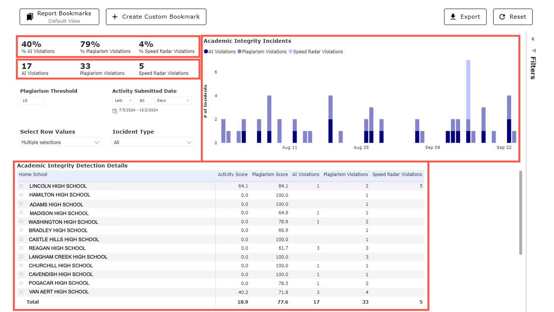Screen dimensions: 554x312
Task: Open the Days unit dropdown
Action: [173, 101]
